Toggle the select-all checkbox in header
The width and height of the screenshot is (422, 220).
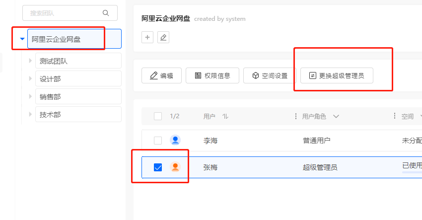158,116
